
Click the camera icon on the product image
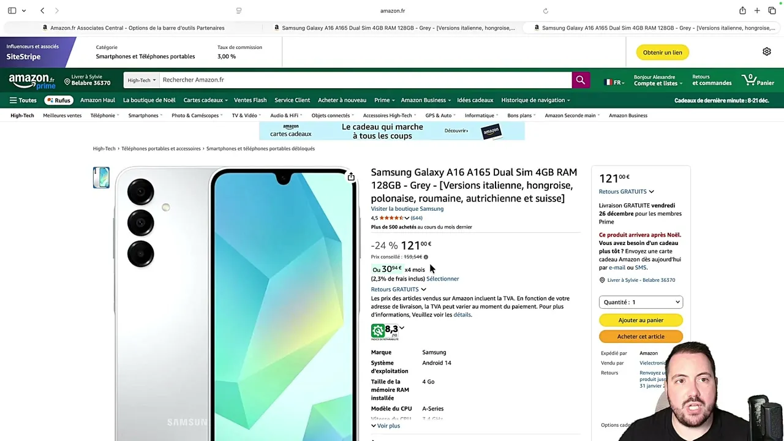(x=350, y=176)
